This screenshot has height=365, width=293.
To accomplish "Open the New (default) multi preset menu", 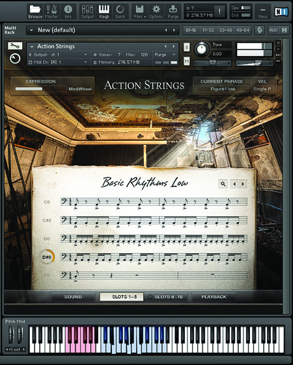I will 31,31.
